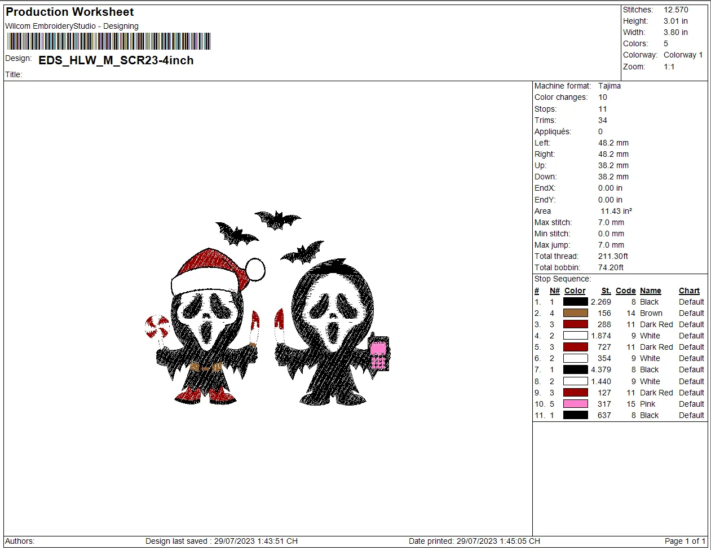Click the Area value '11.43 in²'
Viewport: 711px width, 550px height.
616,211
